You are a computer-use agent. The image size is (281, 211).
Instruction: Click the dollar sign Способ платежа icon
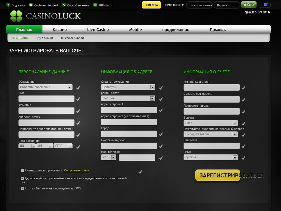pos(64,5)
